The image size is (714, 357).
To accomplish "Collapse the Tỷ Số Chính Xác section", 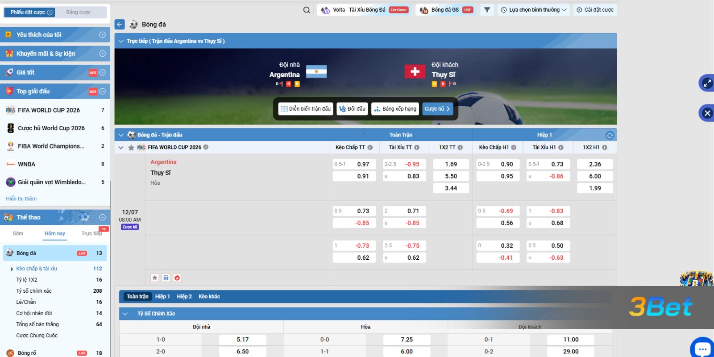I will click(125, 314).
